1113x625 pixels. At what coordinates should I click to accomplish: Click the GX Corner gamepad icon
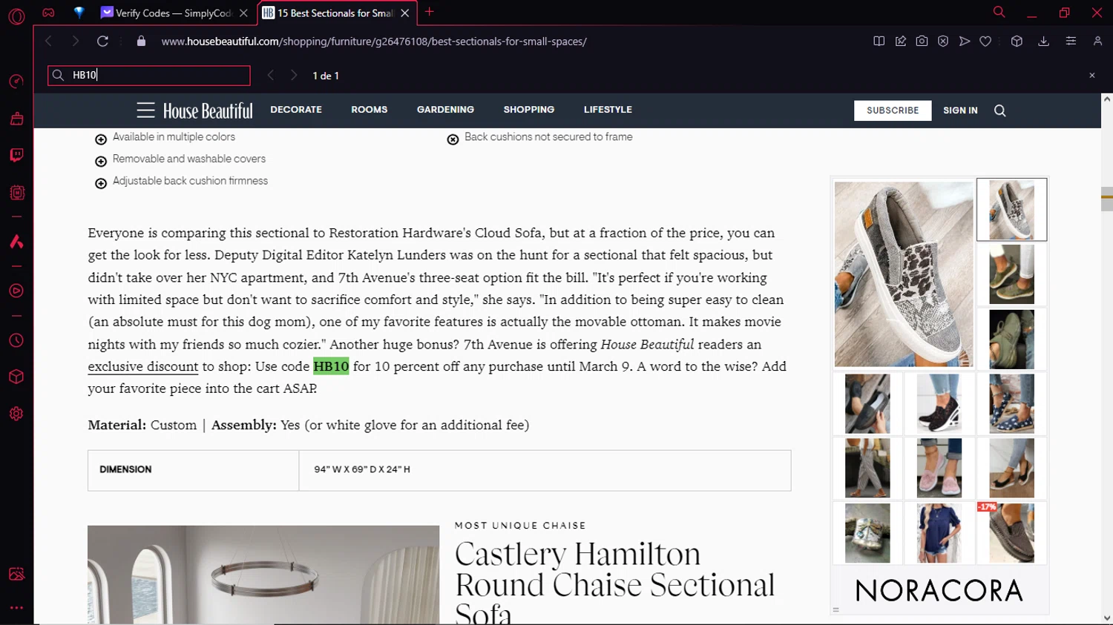[48, 13]
